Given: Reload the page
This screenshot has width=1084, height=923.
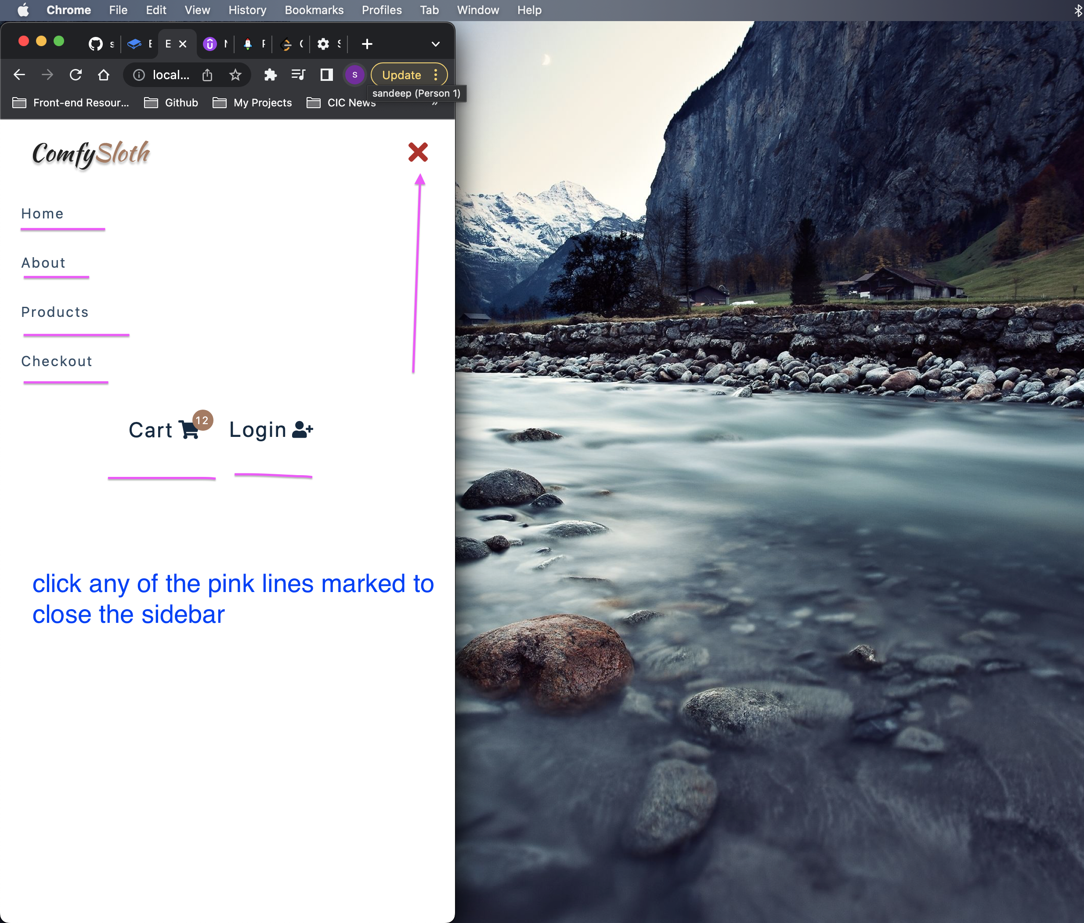Looking at the screenshot, I should [x=76, y=75].
